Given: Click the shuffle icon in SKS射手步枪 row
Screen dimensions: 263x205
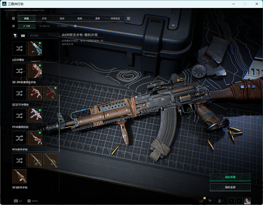Looking at the screenshot, I should pyautogui.click(x=19, y=160).
